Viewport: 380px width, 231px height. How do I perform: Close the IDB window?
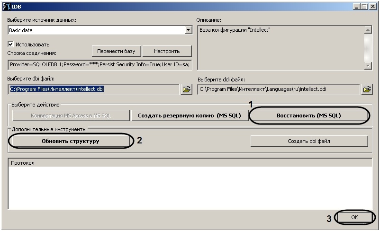click(372, 5)
